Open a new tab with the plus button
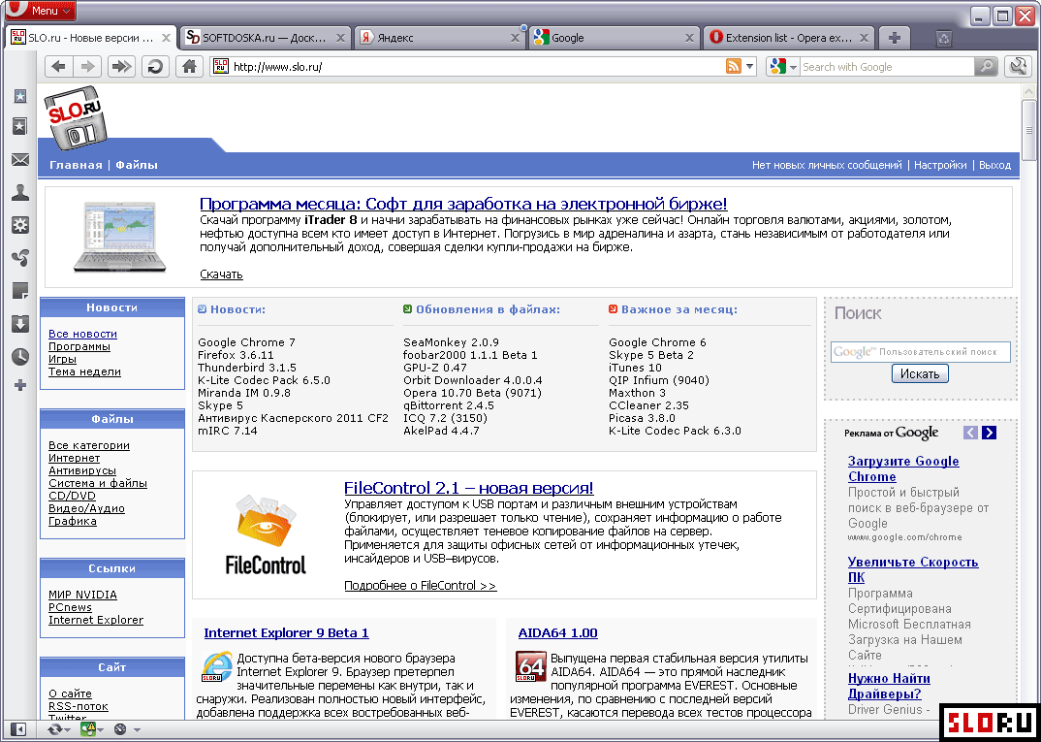Image resolution: width=1041 pixels, height=742 pixels. point(895,38)
